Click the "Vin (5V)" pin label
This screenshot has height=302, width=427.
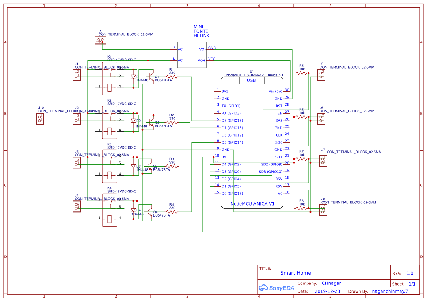(275, 91)
